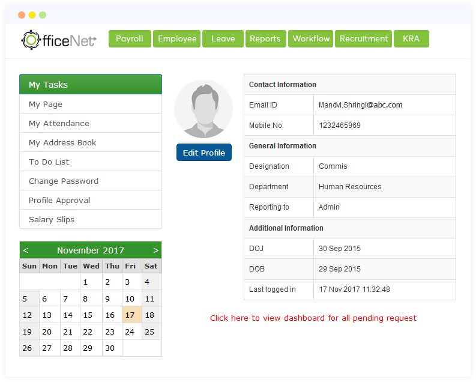The image size is (476, 382).
Task: Open the Reports menu
Action: pyautogui.click(x=265, y=38)
